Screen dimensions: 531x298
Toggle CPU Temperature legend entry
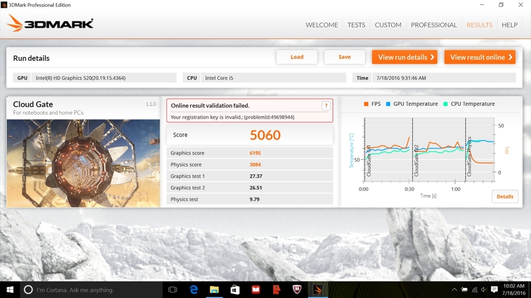469,104
